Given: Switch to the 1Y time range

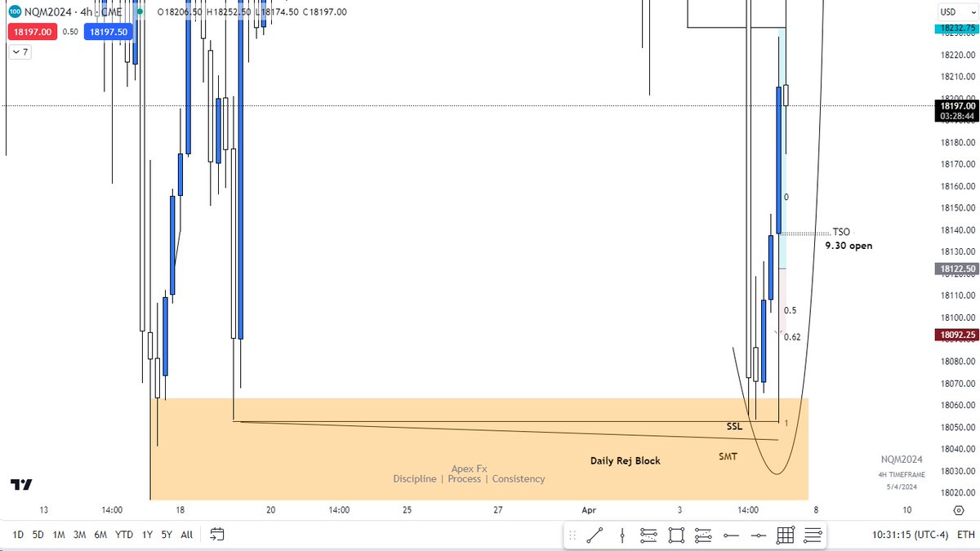Looking at the screenshot, I should pyautogui.click(x=147, y=535).
